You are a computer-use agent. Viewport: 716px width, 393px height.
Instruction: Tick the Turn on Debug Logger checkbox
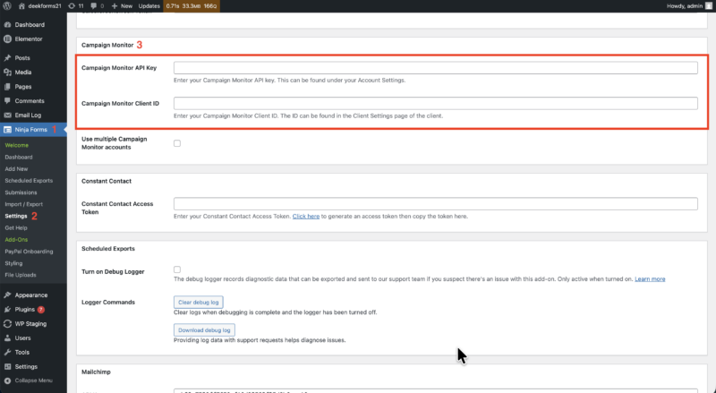pos(177,269)
